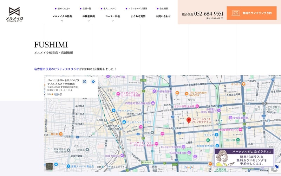Image resolution: width=281 pixels, height=176 pixels.
Task: Follow 名古屋市伏見のピラティススタジオ link
Action: coord(57,69)
